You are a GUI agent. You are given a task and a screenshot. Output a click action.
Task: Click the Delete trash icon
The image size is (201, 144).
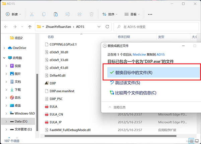point(91,14)
